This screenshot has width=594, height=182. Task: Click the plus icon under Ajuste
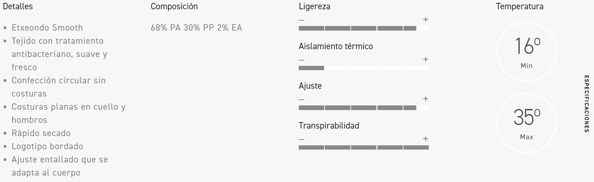coord(426,99)
